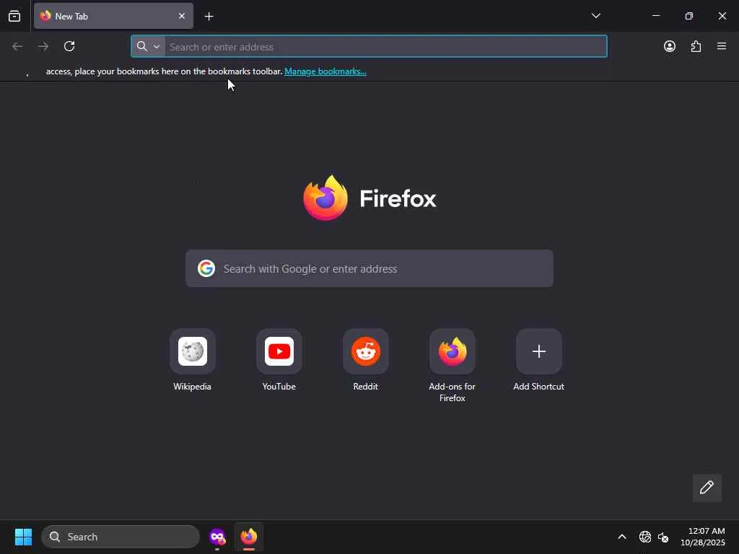Open search engine dropdown in address bar
739x554 pixels.
tap(148, 46)
